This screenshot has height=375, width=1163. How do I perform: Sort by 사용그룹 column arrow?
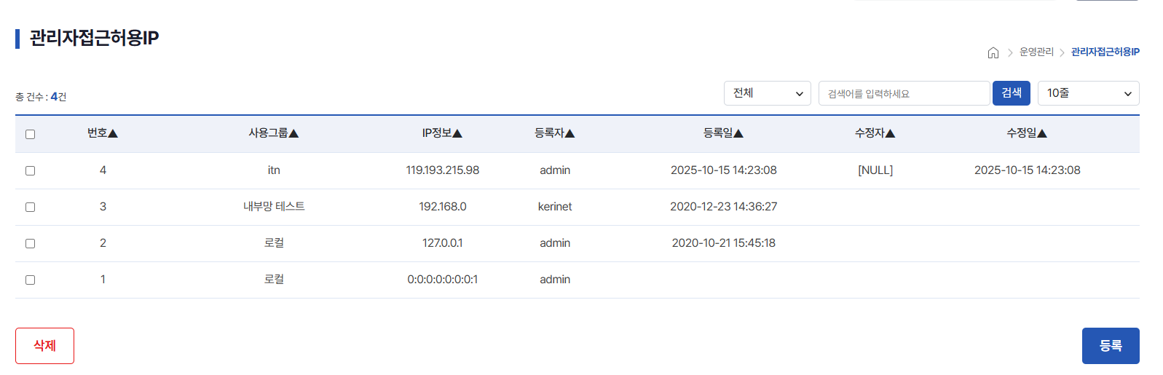tap(293, 133)
